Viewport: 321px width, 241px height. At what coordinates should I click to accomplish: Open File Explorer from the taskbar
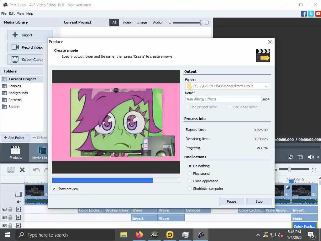pyautogui.click(x=124, y=235)
